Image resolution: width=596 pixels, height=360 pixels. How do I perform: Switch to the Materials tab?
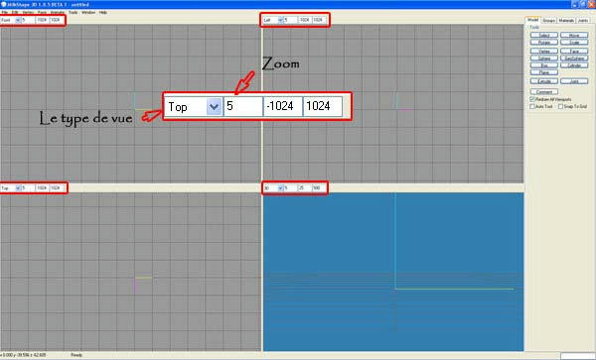[566, 21]
